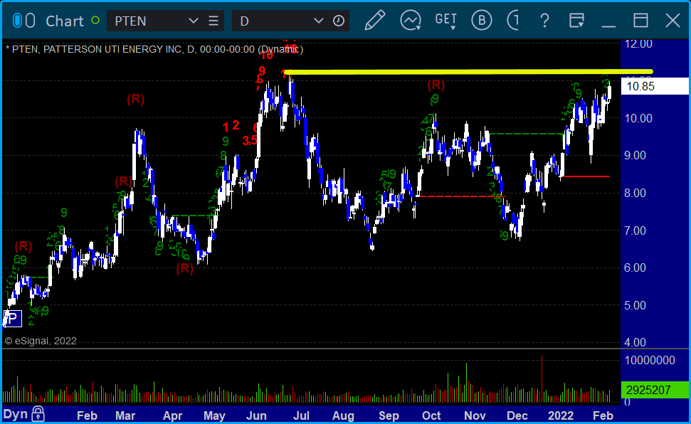
Task: Open the hamburger menu beside the PTEN symbol
Action: [213, 21]
